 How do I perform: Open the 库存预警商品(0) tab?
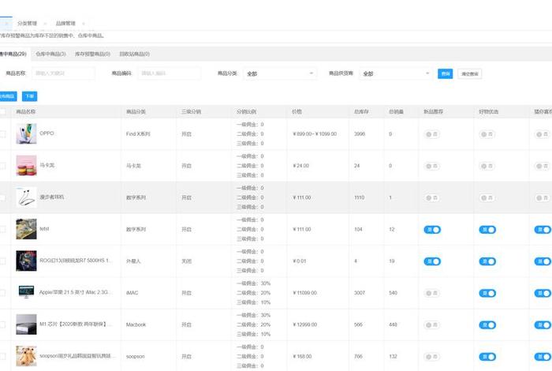92,54
